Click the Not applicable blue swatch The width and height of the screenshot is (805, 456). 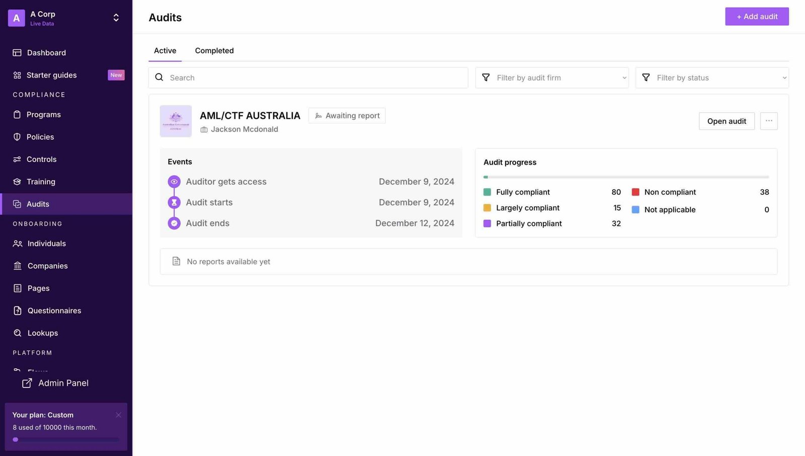[635, 210]
